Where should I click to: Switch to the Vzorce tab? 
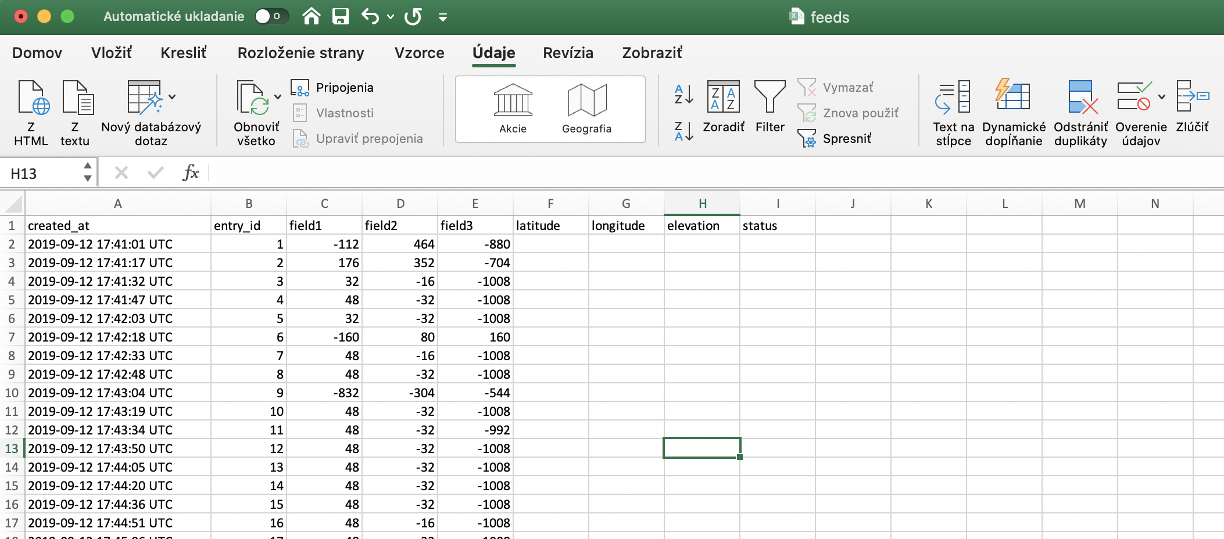click(x=419, y=53)
